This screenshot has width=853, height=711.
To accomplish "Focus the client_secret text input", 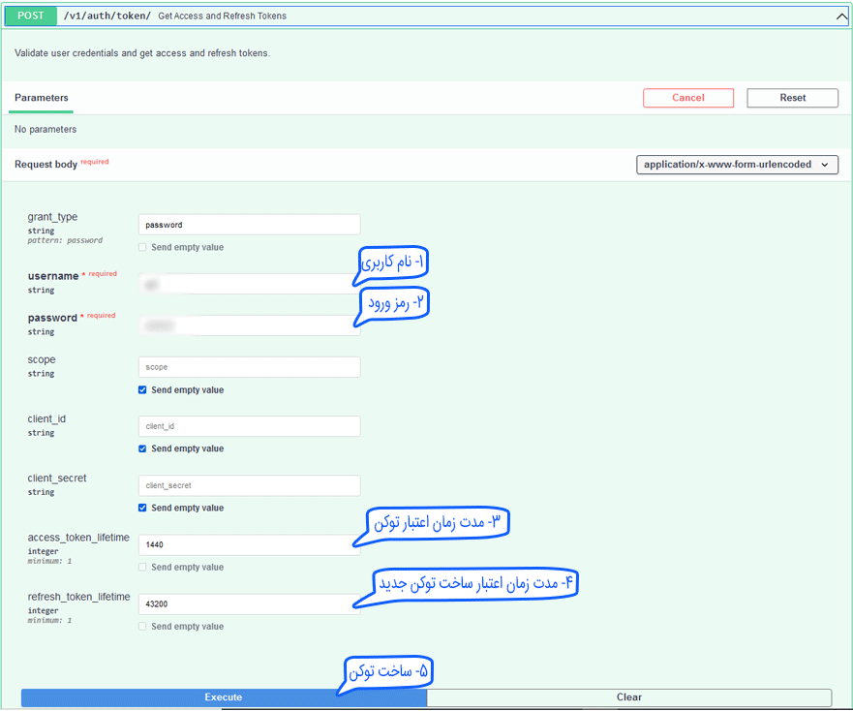I will pos(249,485).
